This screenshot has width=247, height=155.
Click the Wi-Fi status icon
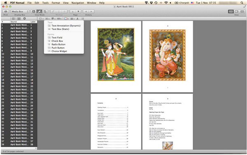pyautogui.click(x=166, y=3)
